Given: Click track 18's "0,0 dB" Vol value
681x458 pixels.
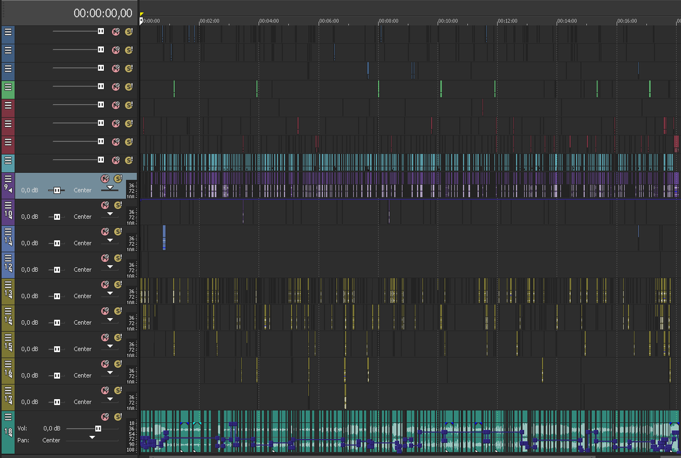Looking at the screenshot, I should coord(52,429).
